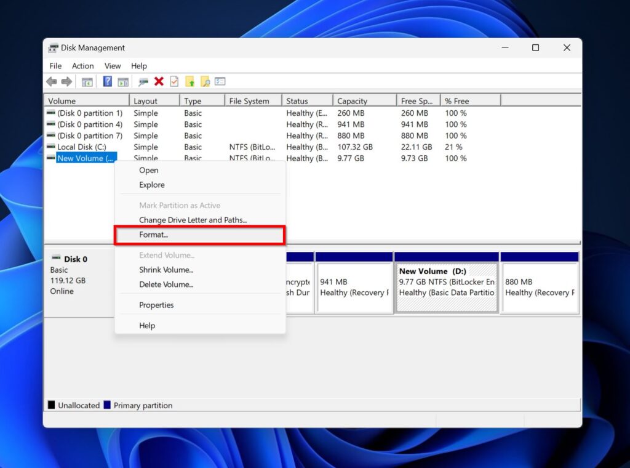The height and width of the screenshot is (468, 630).
Task: Open the File menu
Action: pyautogui.click(x=55, y=66)
